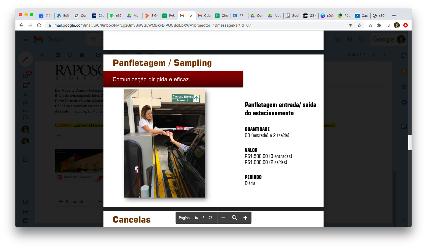Zoom in with the PDF viewer plus button
427x249 pixels.
(x=245, y=218)
